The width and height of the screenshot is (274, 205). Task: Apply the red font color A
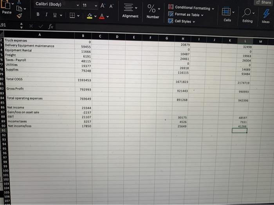coord(102,16)
